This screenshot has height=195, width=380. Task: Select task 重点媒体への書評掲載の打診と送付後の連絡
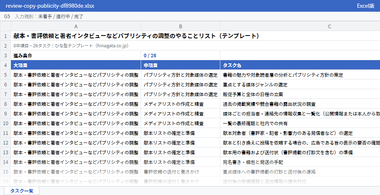[300, 172]
